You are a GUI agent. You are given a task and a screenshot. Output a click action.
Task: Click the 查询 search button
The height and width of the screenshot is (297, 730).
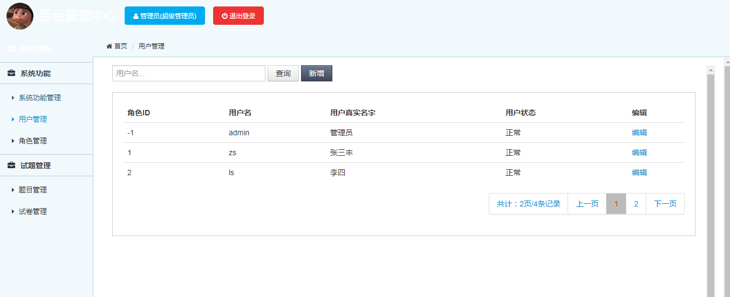pyautogui.click(x=283, y=73)
